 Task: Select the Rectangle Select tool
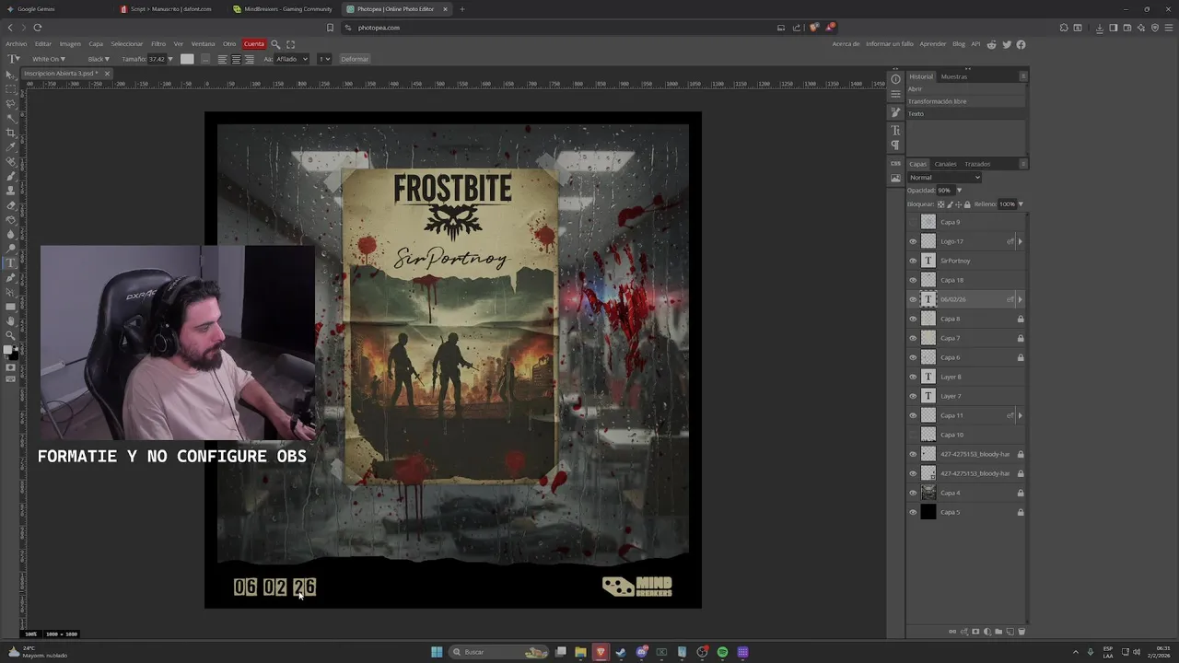pyautogui.click(x=10, y=89)
